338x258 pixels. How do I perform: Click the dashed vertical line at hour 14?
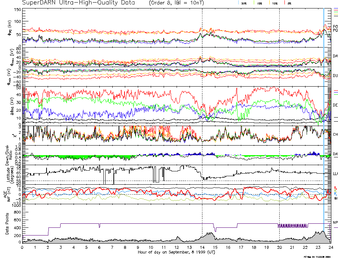202,111
